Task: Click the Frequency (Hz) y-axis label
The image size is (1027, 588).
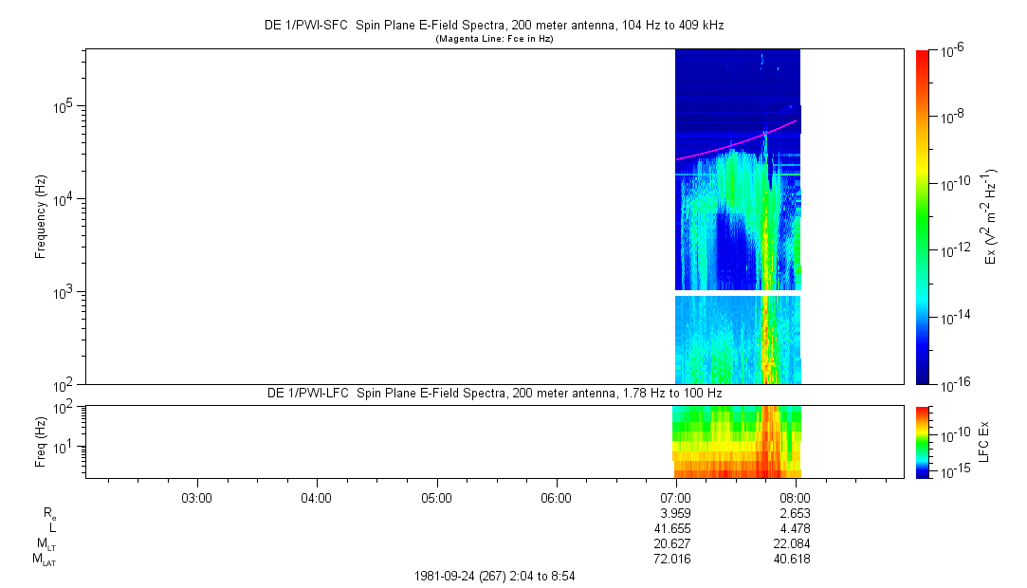Action: (x=41, y=216)
